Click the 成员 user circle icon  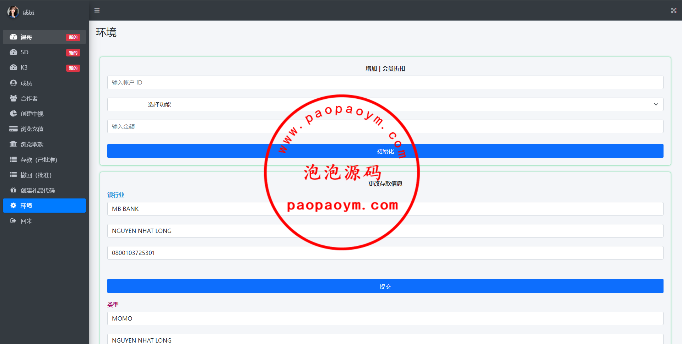point(13,83)
